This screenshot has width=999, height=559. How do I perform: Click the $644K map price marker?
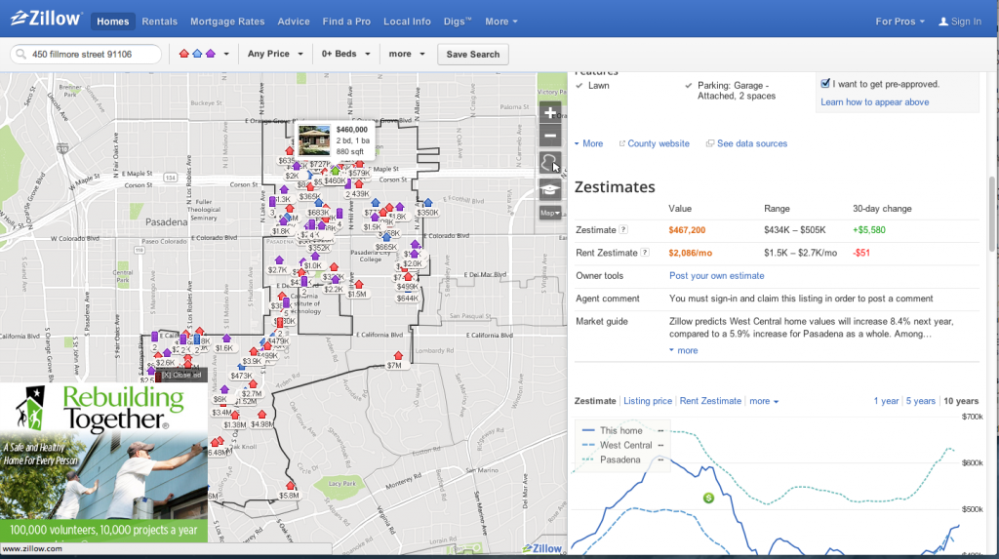click(x=407, y=299)
